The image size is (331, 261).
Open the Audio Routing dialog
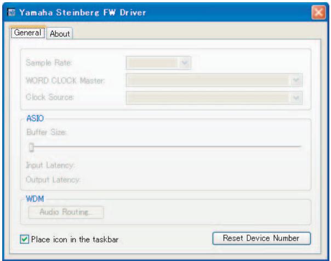tap(66, 212)
